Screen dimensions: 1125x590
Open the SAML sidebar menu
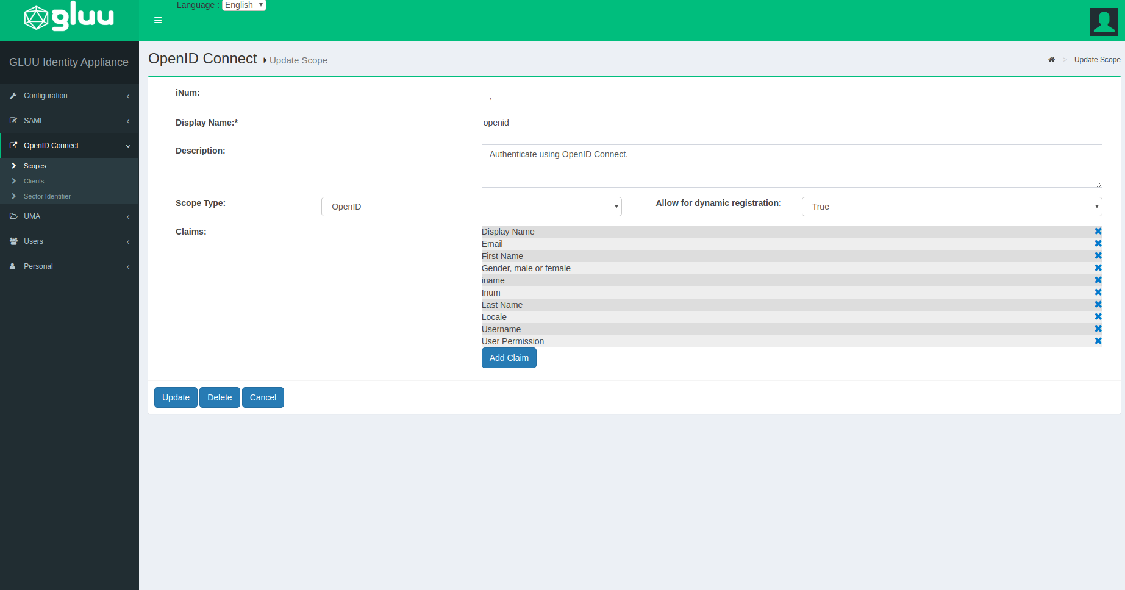click(70, 121)
